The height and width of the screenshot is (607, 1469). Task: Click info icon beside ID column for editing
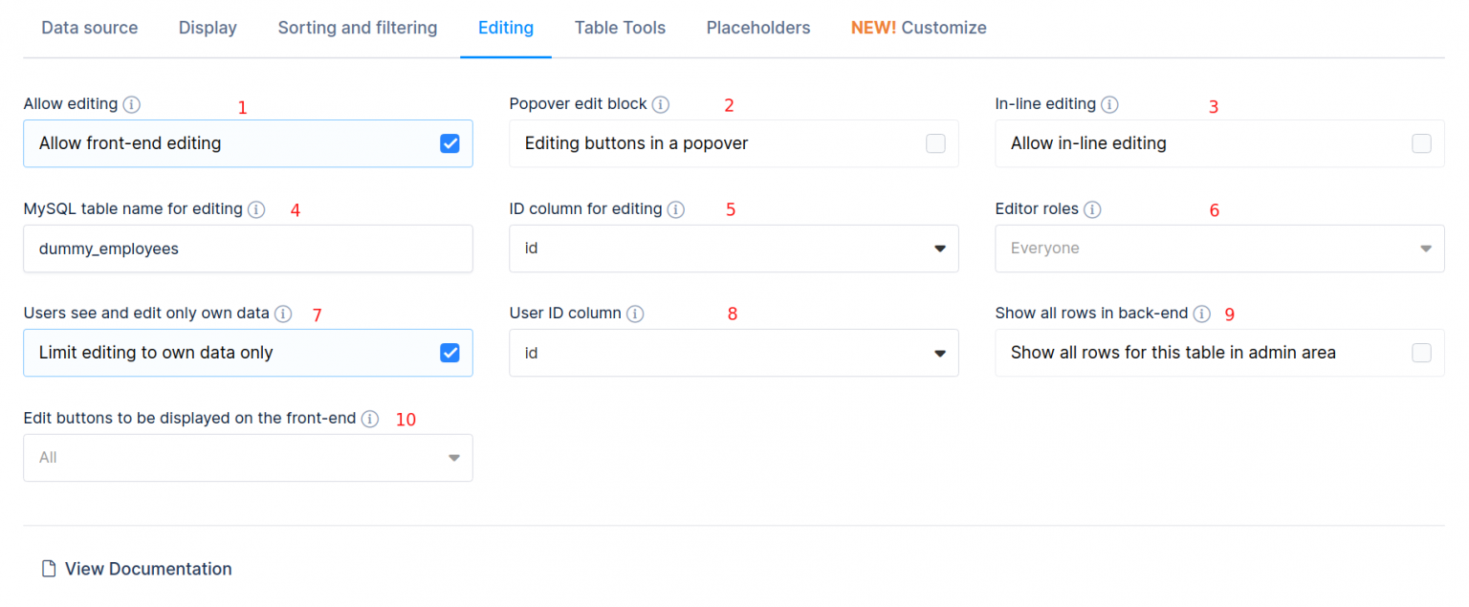(x=676, y=209)
